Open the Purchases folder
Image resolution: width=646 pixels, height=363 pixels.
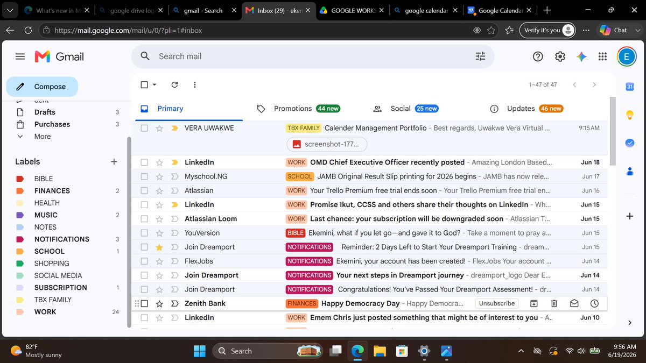tap(52, 124)
